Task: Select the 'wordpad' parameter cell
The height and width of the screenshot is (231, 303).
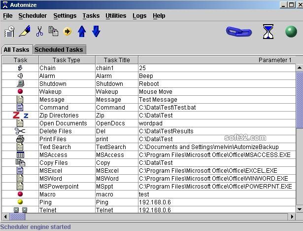Action: 217,123
